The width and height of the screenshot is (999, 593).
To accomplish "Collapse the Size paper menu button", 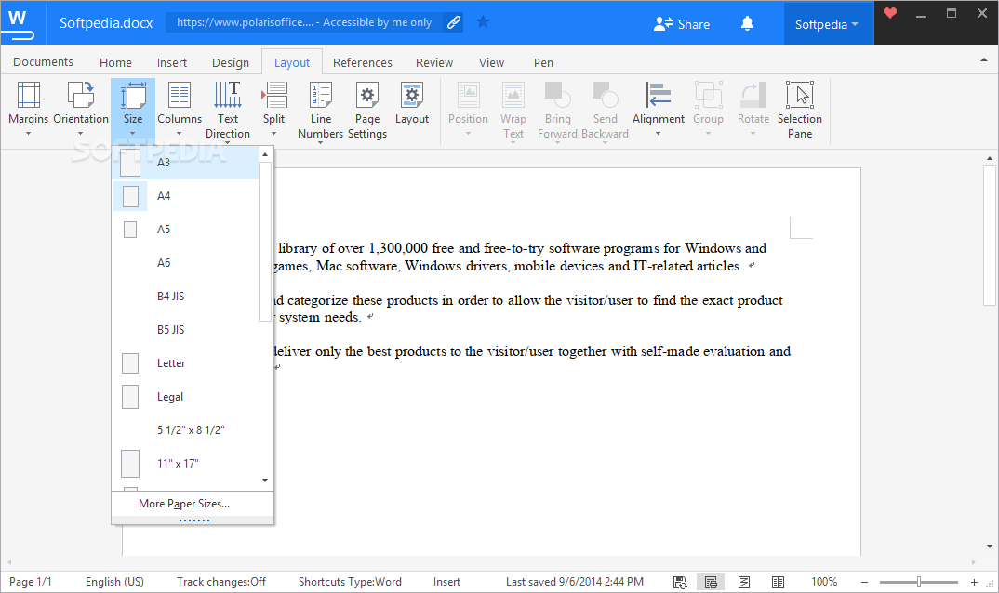I will [132, 109].
